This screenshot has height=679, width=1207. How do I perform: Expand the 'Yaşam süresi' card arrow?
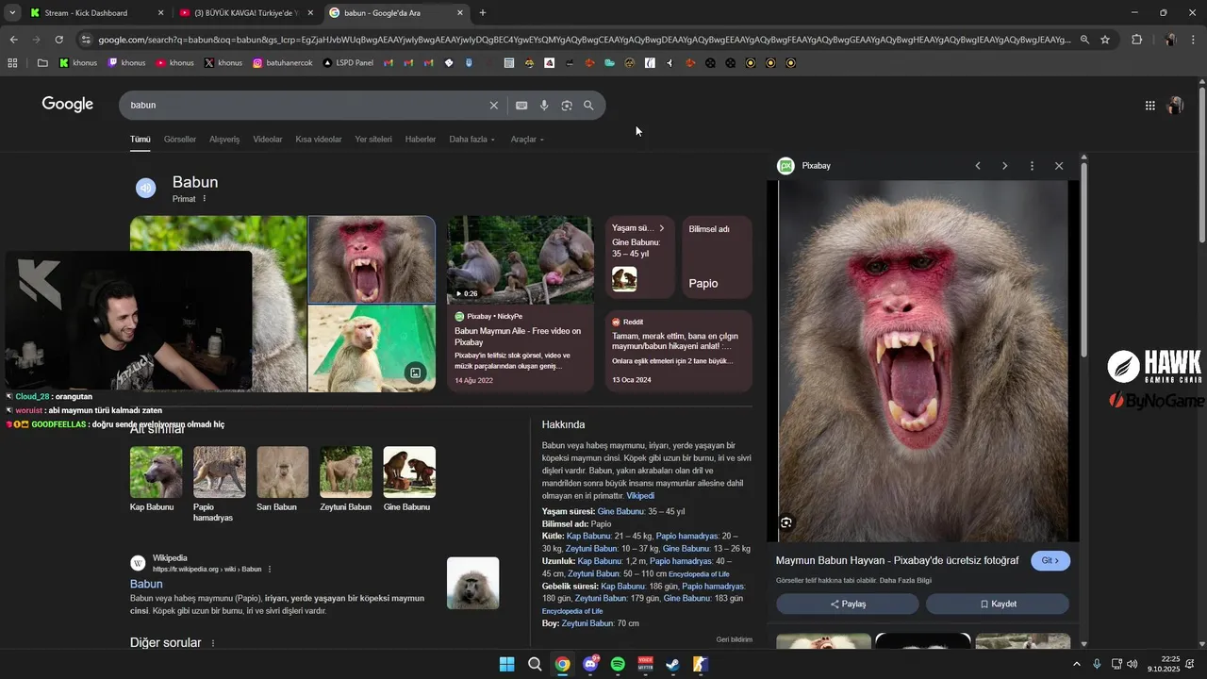662,228
